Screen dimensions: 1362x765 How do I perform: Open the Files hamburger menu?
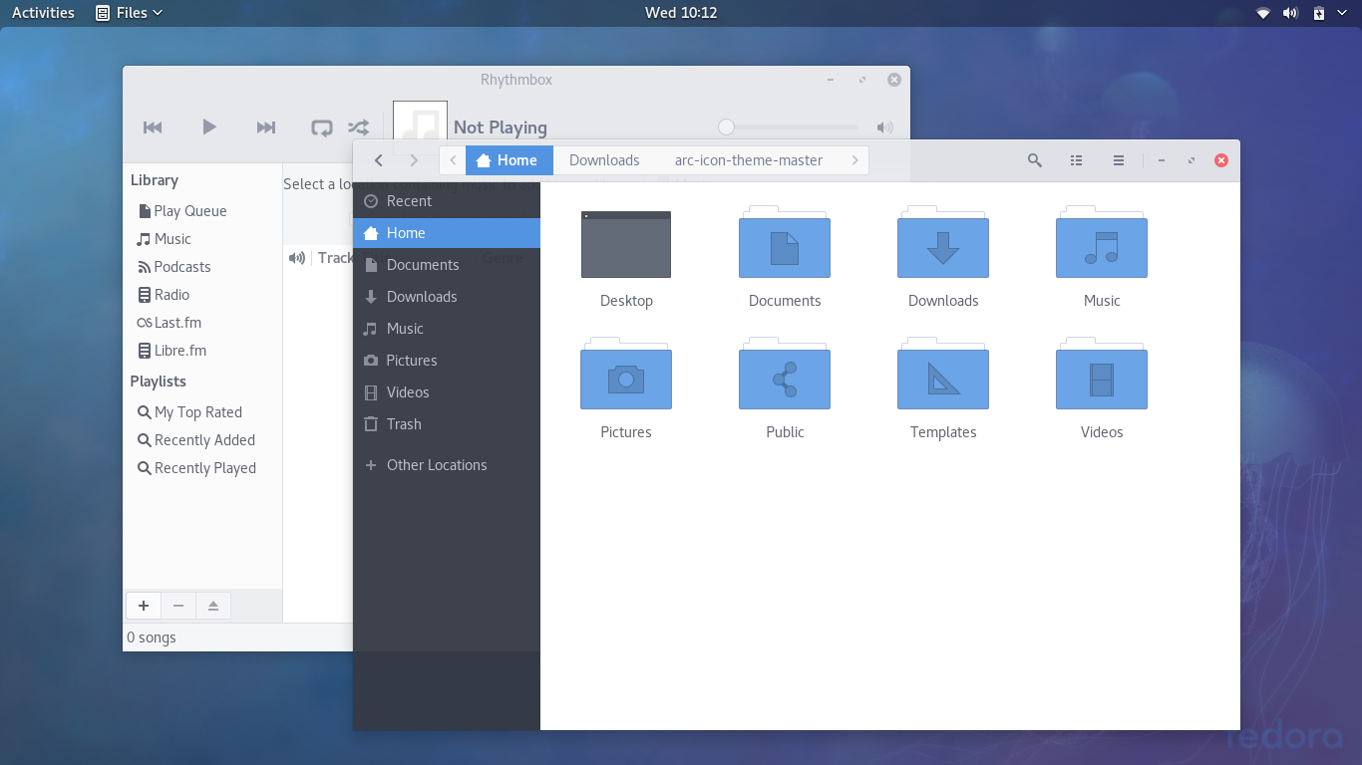pyautogui.click(x=1118, y=160)
